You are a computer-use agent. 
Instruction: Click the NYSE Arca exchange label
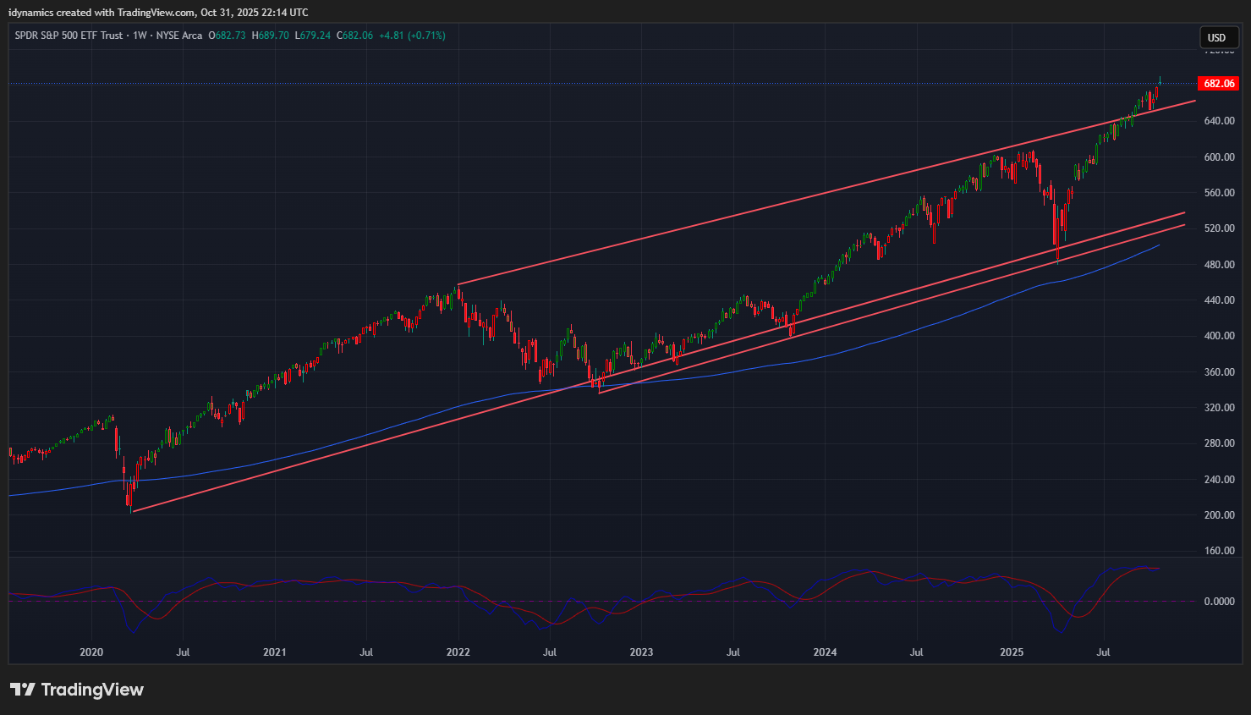pos(179,36)
